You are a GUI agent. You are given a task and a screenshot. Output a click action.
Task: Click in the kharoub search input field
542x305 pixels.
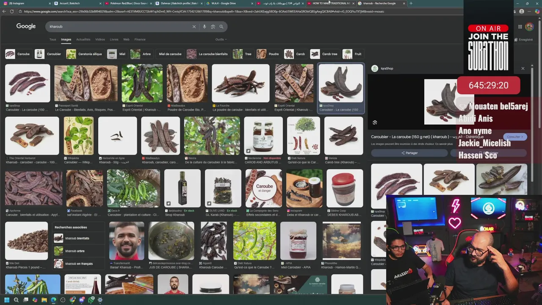tap(119, 27)
